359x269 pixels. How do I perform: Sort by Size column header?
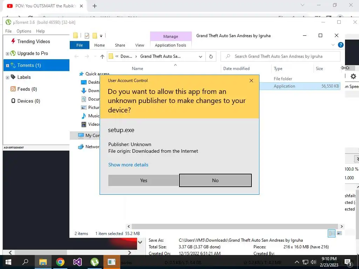(319, 69)
